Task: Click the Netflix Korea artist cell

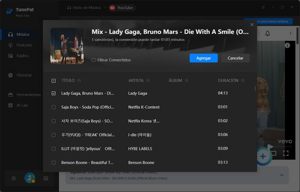Action: (x=144, y=121)
